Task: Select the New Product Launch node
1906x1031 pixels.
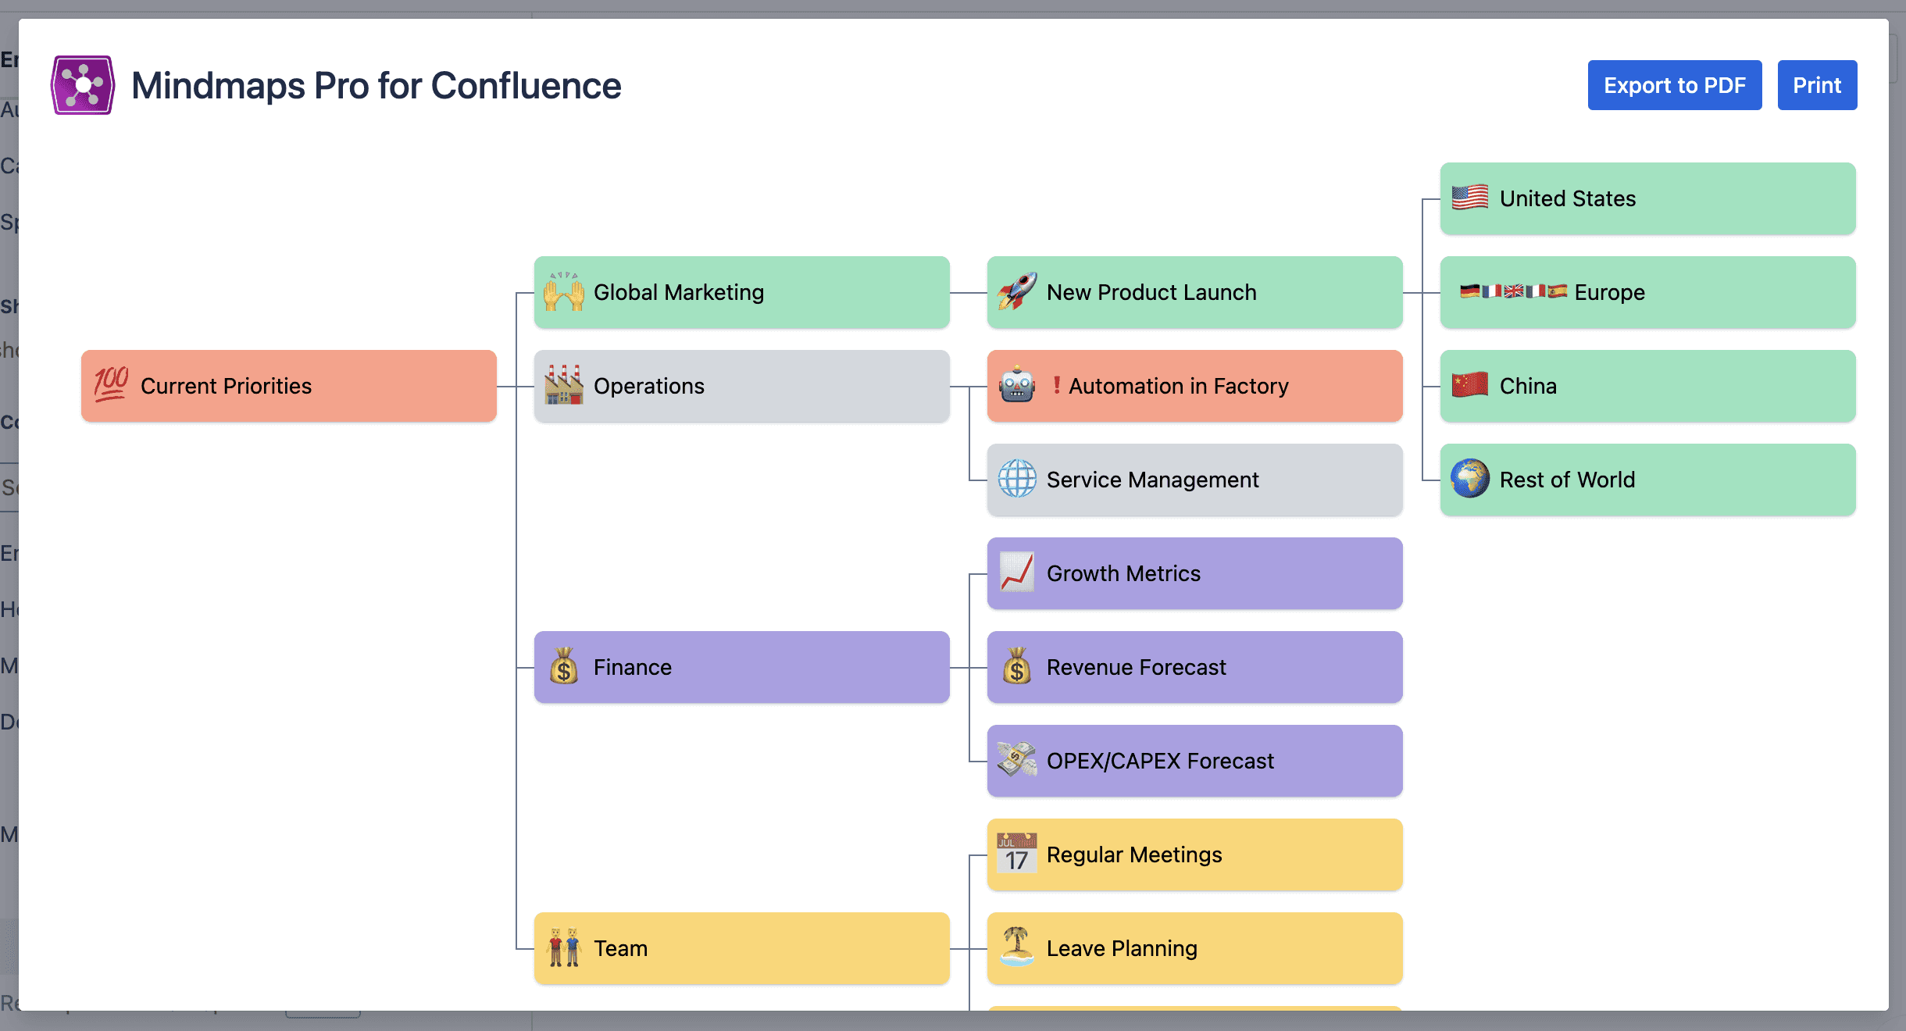Action: tap(1195, 292)
